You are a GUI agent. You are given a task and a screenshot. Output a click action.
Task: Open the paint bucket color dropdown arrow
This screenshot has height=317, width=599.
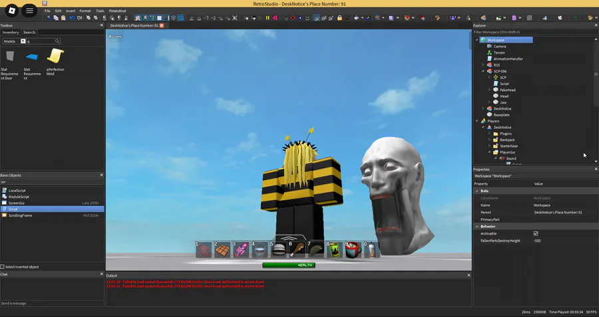pyautogui.click(x=362, y=18)
